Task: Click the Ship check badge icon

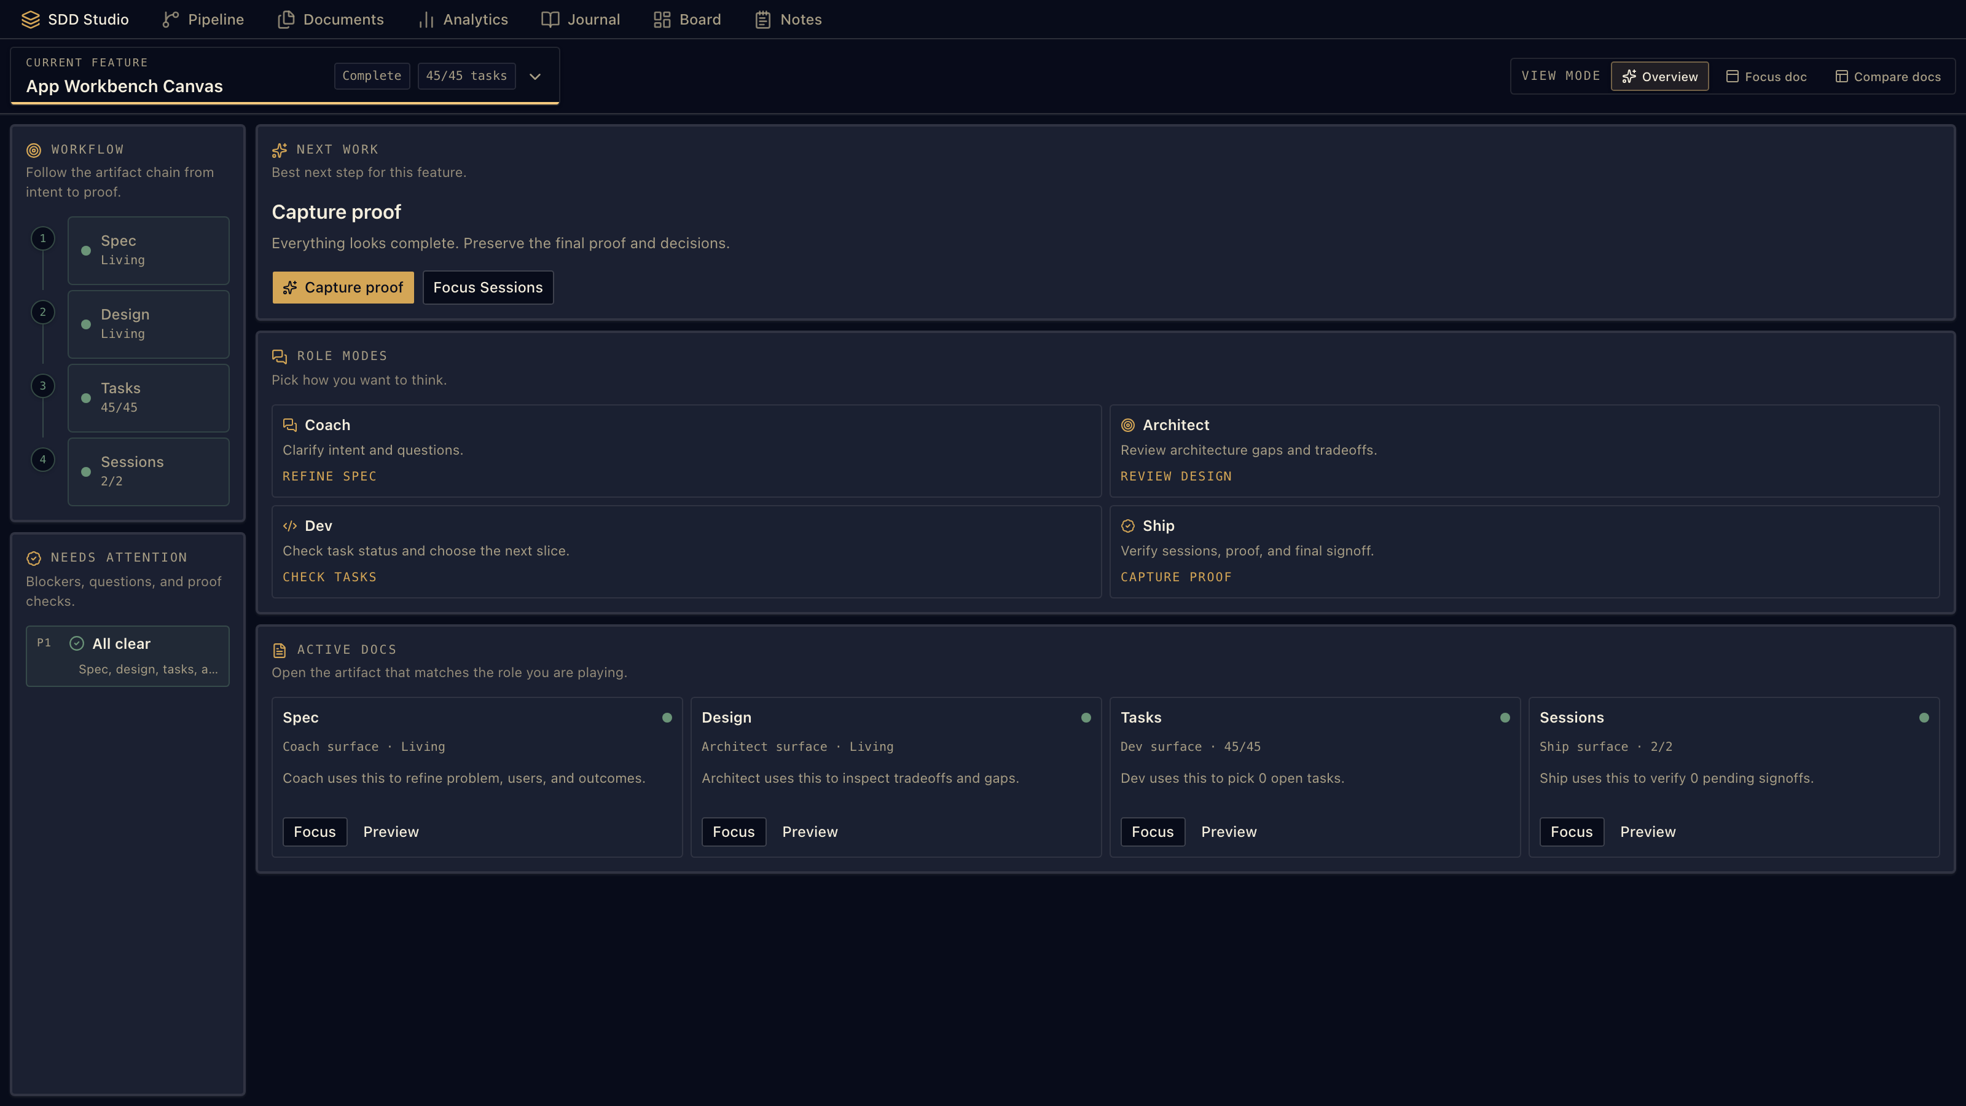Action: pyautogui.click(x=1128, y=526)
